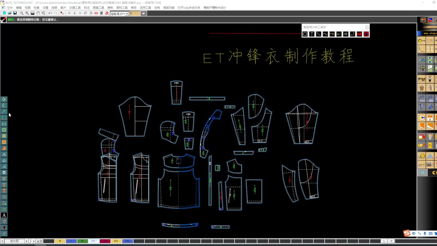Close the smart pen toolbar panel
The width and height of the screenshot is (437, 246).
pyautogui.click(x=367, y=27)
